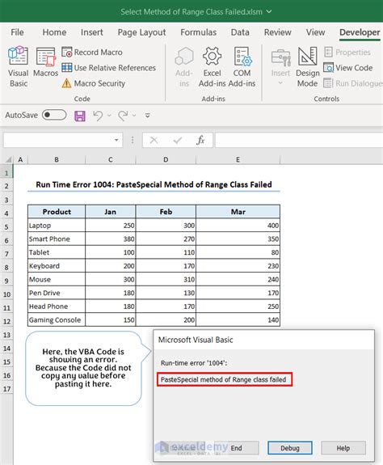Viewport: 383px width, 465px height.
Task: Open the Visual Basic editor
Action: coord(19,67)
